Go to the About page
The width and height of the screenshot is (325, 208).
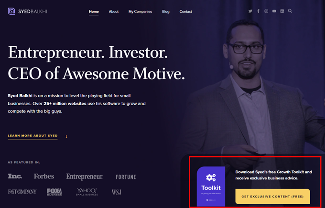(114, 11)
